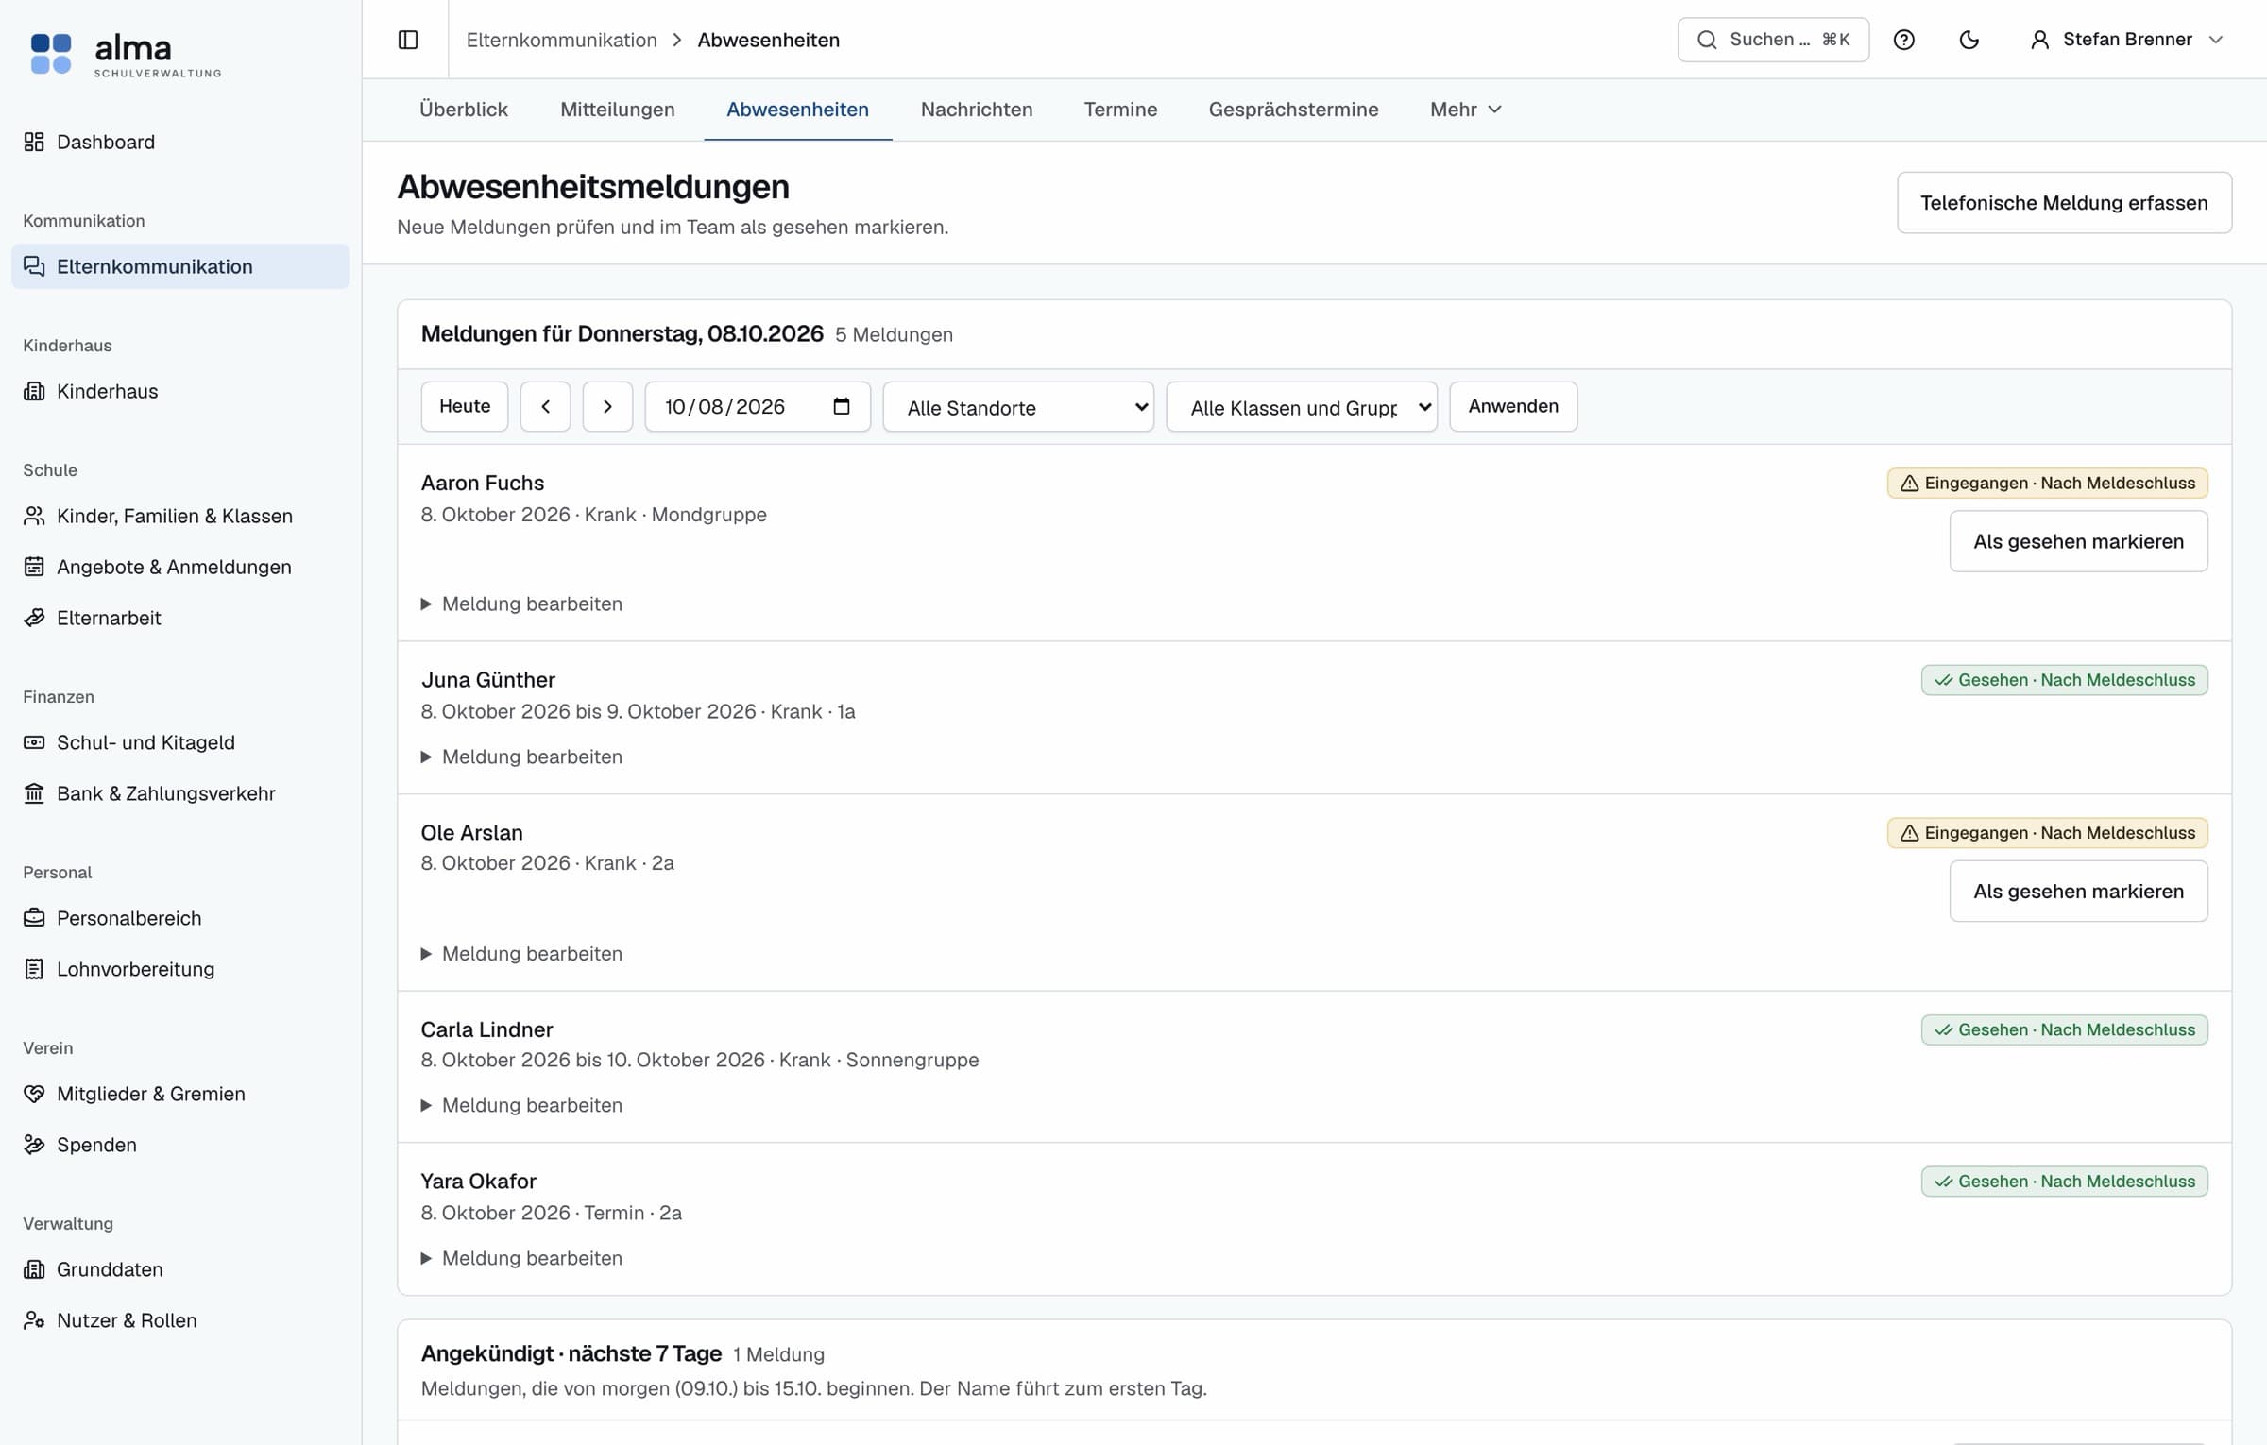This screenshot has height=1445, width=2267.
Task: Open Alle Standorte dropdown
Action: pos(1018,407)
